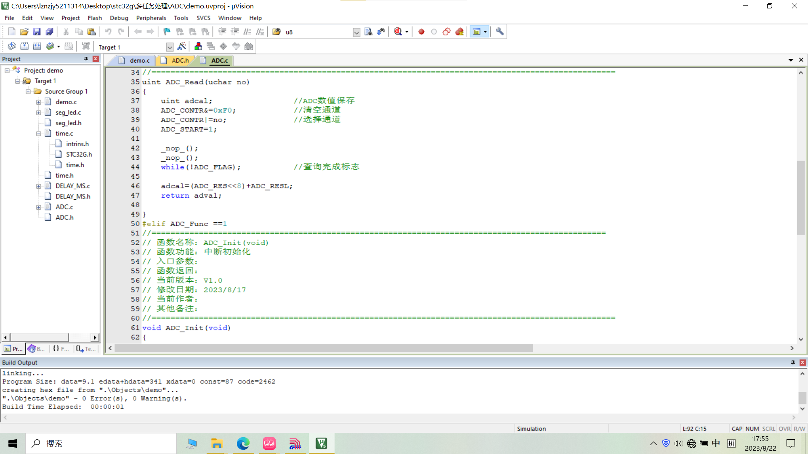
Task: Close the active editor document
Action: (x=801, y=60)
